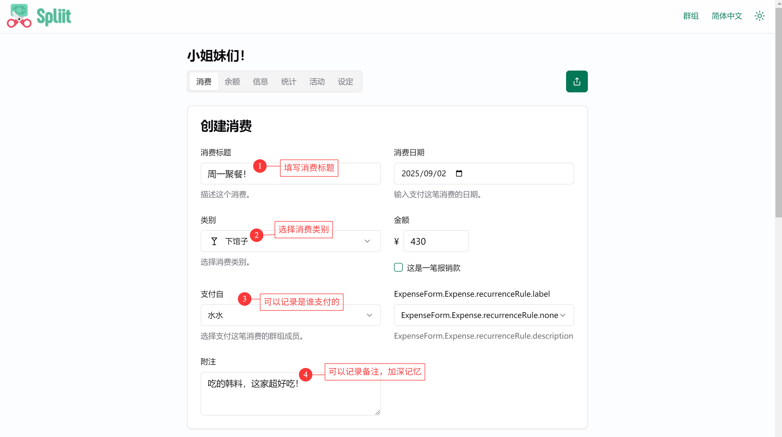Click the cocktail glass category icon
This screenshot has width=782, height=437.
coord(214,241)
